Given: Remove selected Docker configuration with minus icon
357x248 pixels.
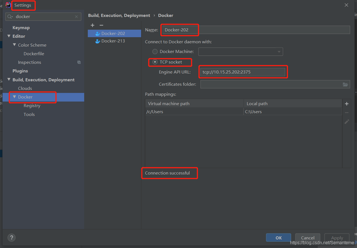Looking at the screenshot, I should pos(101,25).
